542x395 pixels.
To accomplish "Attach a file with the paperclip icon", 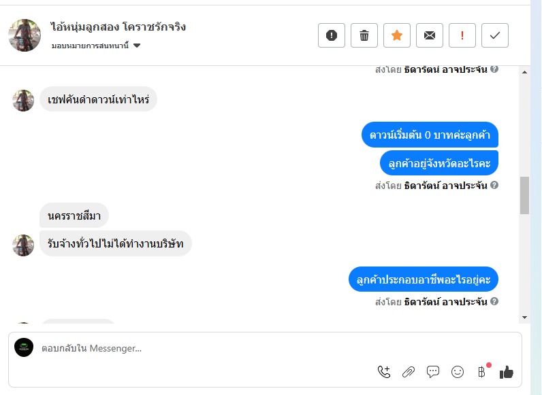I will [x=409, y=372].
